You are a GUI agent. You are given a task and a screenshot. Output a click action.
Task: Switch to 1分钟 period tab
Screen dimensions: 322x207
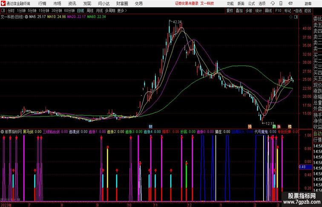click(x=21, y=11)
